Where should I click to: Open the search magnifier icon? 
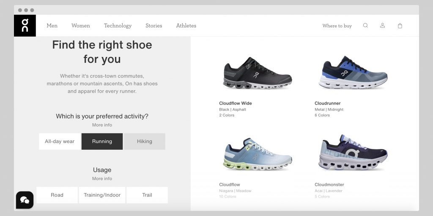click(365, 26)
